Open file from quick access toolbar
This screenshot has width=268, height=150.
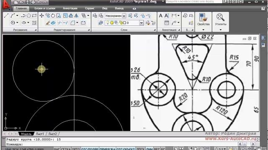(21, 2)
